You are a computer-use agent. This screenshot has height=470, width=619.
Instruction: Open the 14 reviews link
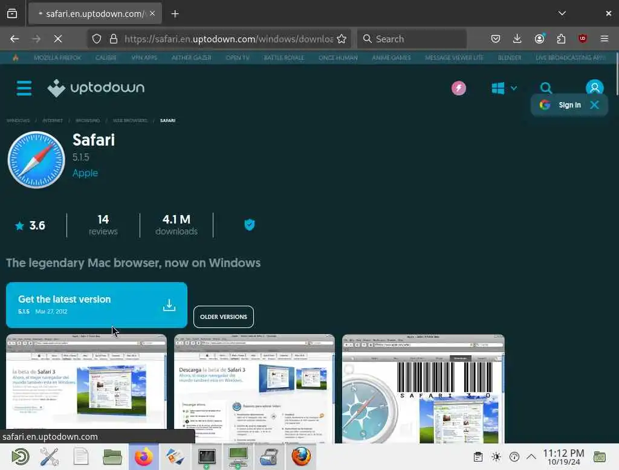click(103, 225)
